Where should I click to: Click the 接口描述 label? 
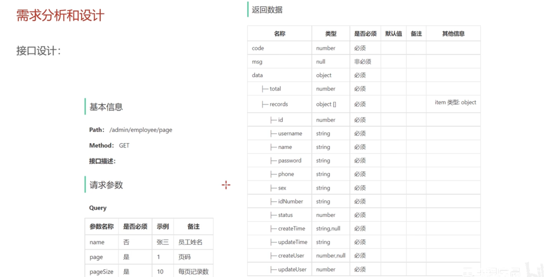102,161
